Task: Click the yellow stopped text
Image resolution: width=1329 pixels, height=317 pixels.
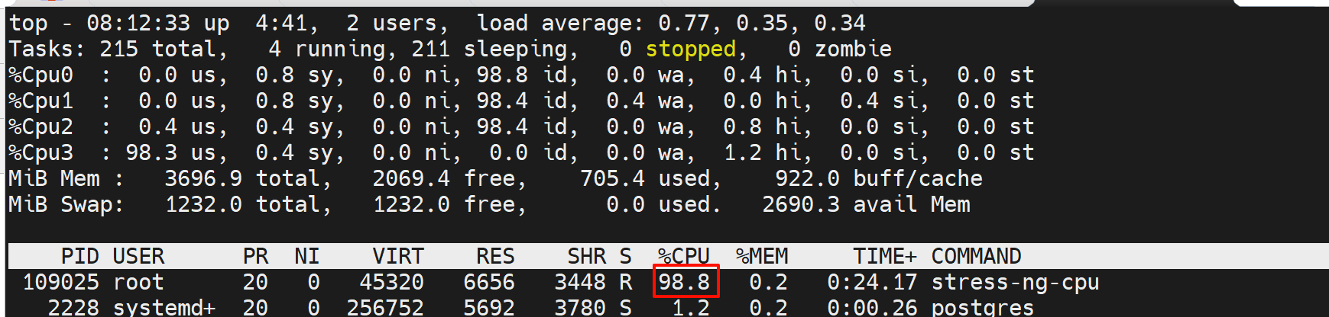Action: (x=691, y=49)
